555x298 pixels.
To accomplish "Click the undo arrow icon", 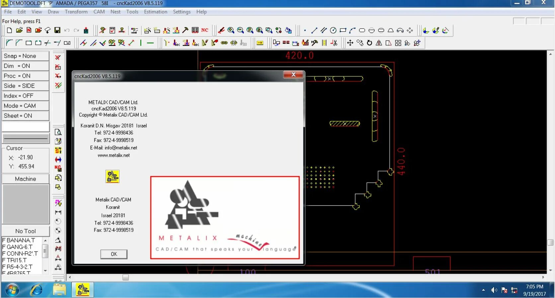I will (x=67, y=30).
